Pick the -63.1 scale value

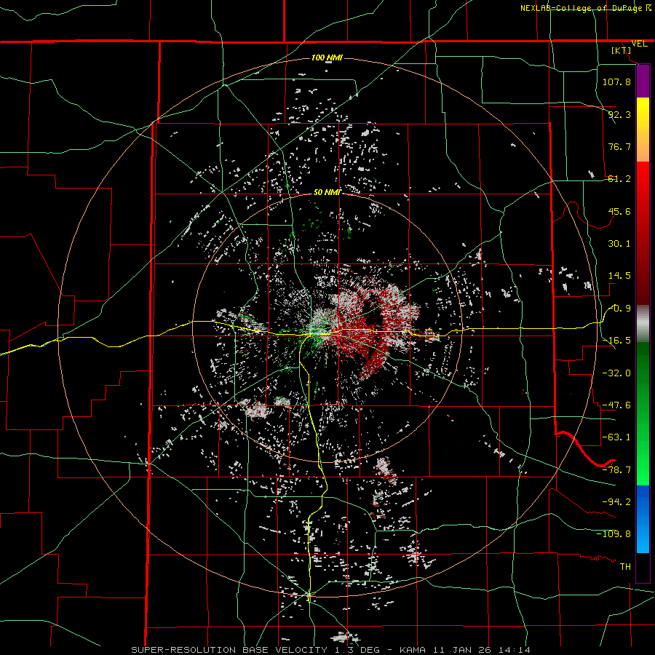coord(616,437)
